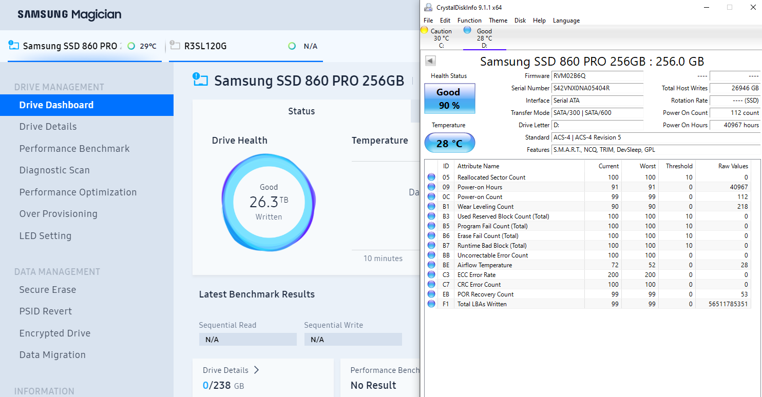This screenshot has width=762, height=397.
Task: Open Performance Benchmark in the sidebar
Action: (74, 149)
